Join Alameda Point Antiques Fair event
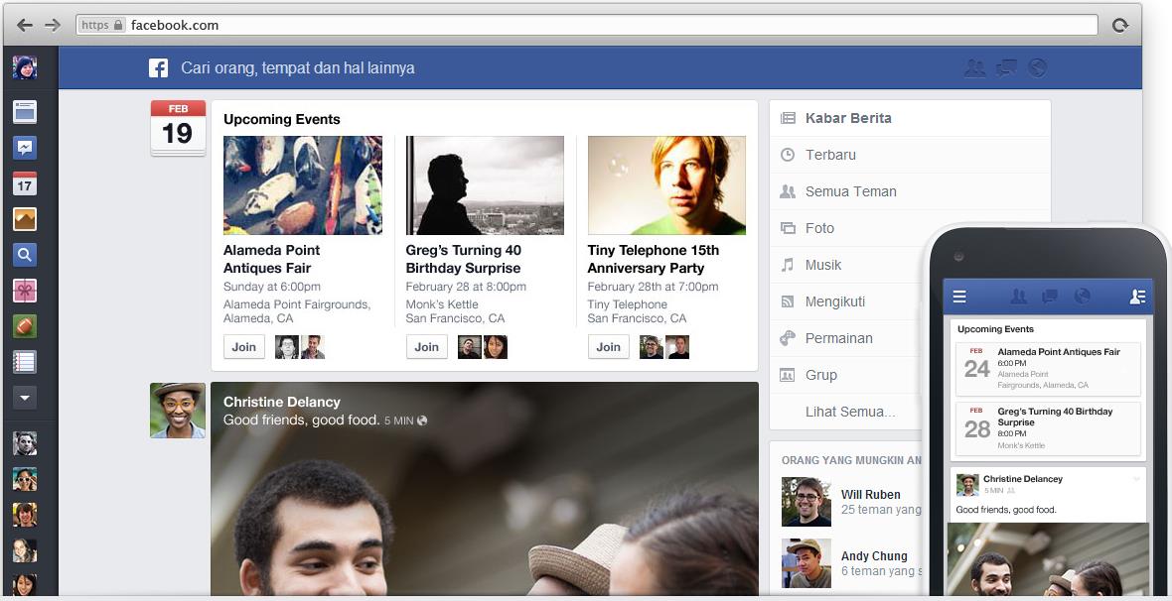 pyautogui.click(x=243, y=347)
